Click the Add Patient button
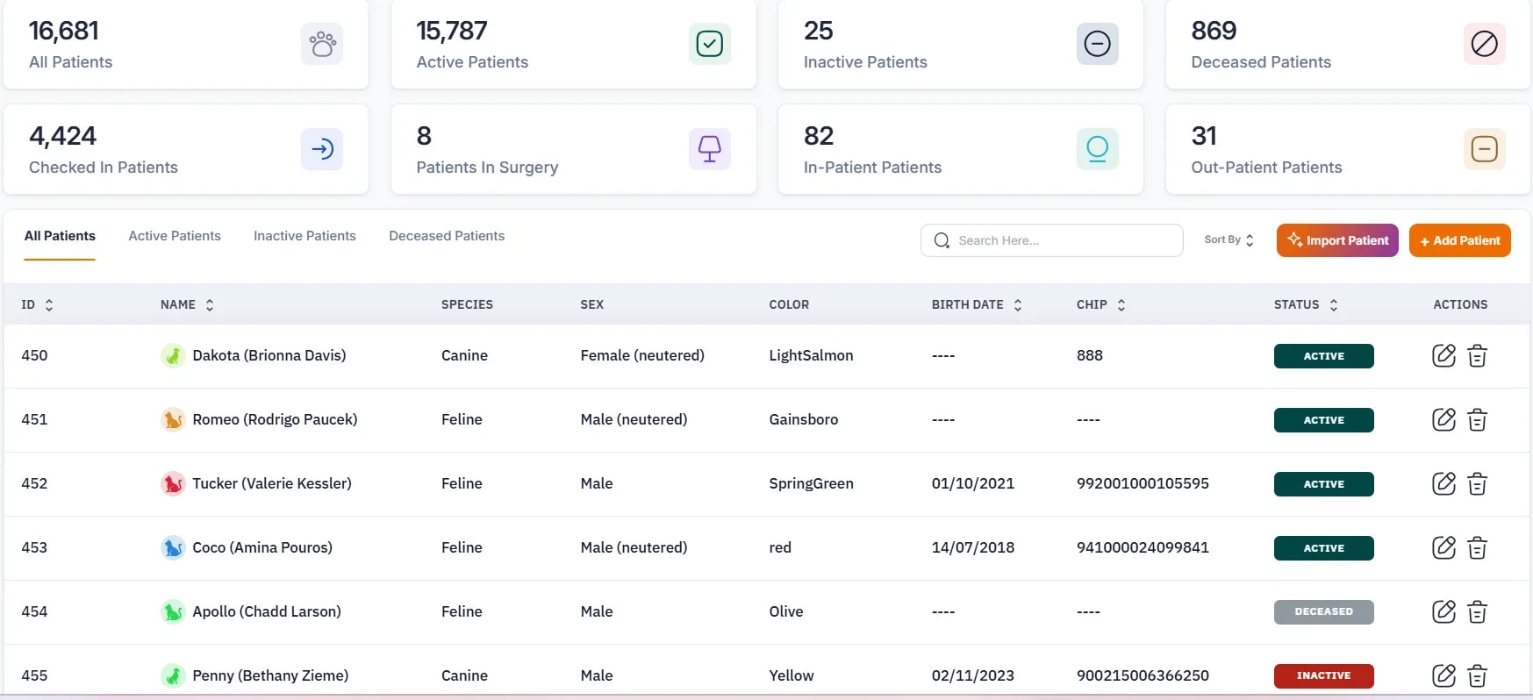This screenshot has height=700, width=1533. tap(1460, 240)
